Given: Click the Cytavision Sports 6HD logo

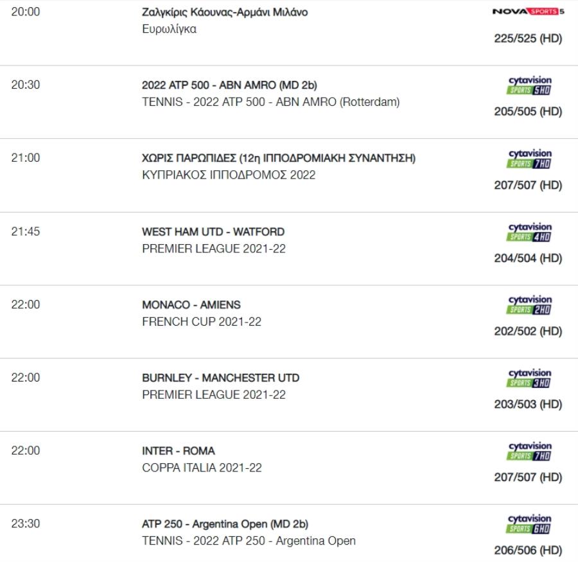Looking at the screenshot, I should tap(529, 524).
